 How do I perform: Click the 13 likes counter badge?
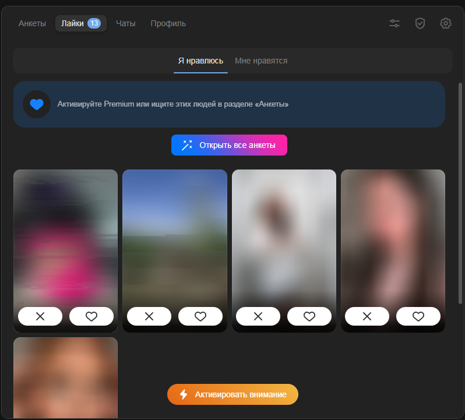coord(94,23)
